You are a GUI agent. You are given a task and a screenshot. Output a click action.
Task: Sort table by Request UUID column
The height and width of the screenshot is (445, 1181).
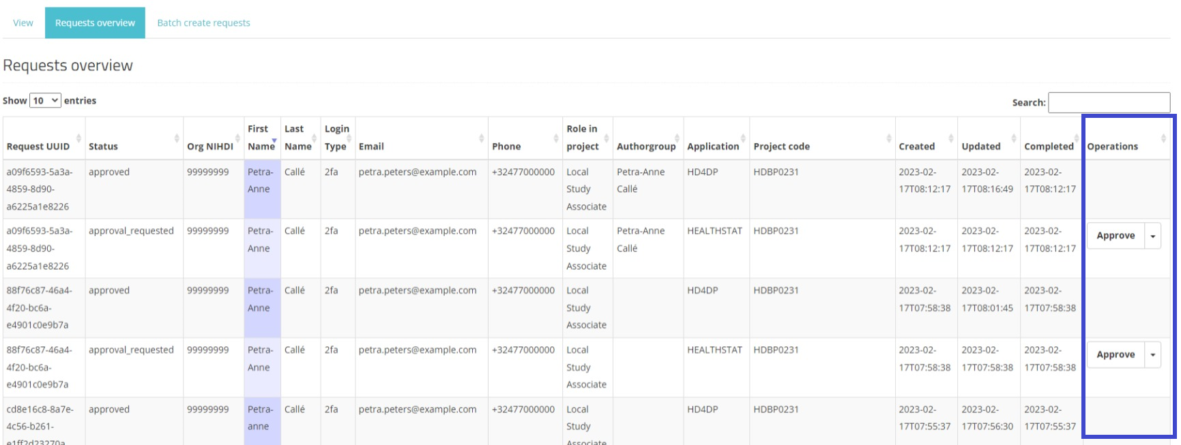pyautogui.click(x=38, y=147)
